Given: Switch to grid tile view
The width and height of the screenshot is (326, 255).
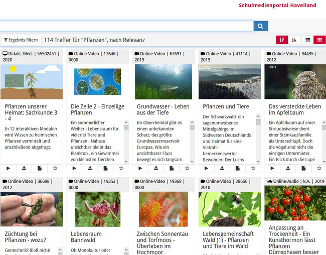Looking at the screenshot, I should (319, 40).
